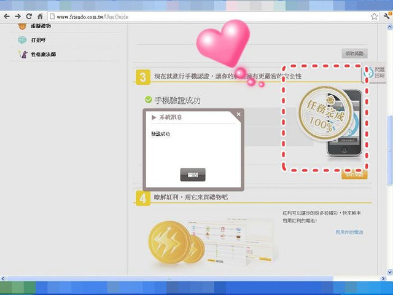
Task: Open the browser wrench settings menu
Action: coord(387,16)
